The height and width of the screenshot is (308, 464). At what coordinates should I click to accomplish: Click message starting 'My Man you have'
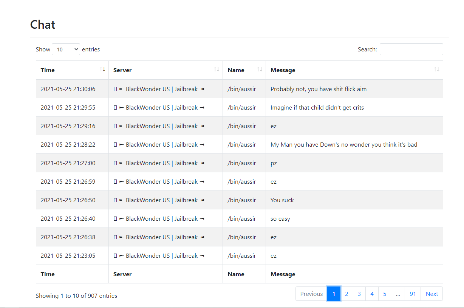pos(344,145)
